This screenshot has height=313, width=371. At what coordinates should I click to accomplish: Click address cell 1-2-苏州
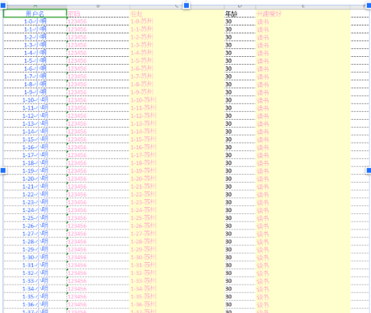177,37
